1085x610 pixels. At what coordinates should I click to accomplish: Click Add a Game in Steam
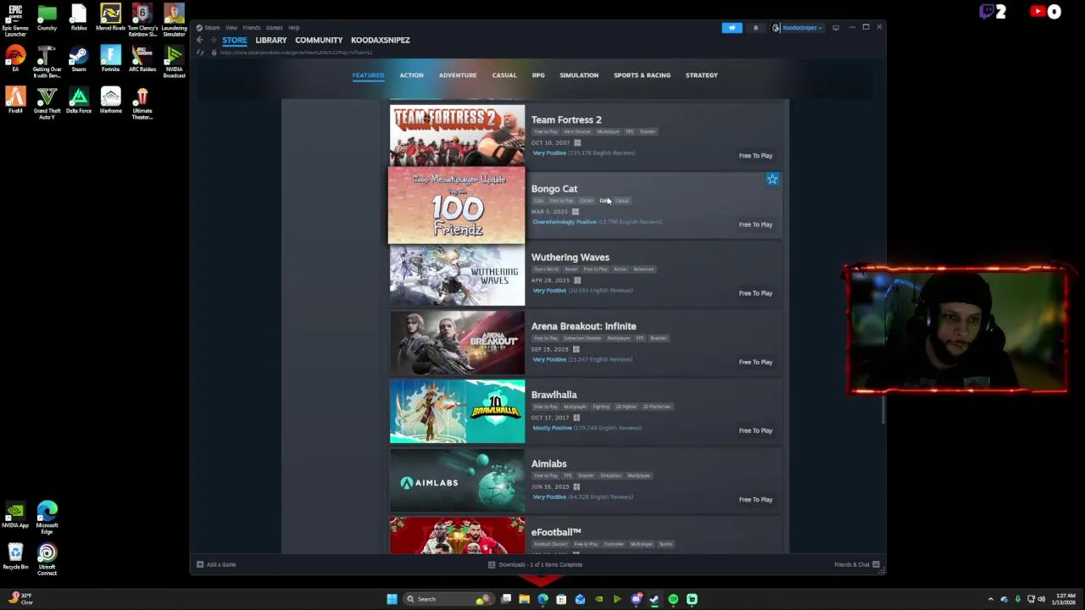tap(216, 564)
